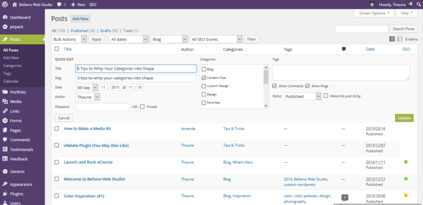Viewport: 423px width, 205px height.
Task: Check the Blog category box
Action: [204, 69]
